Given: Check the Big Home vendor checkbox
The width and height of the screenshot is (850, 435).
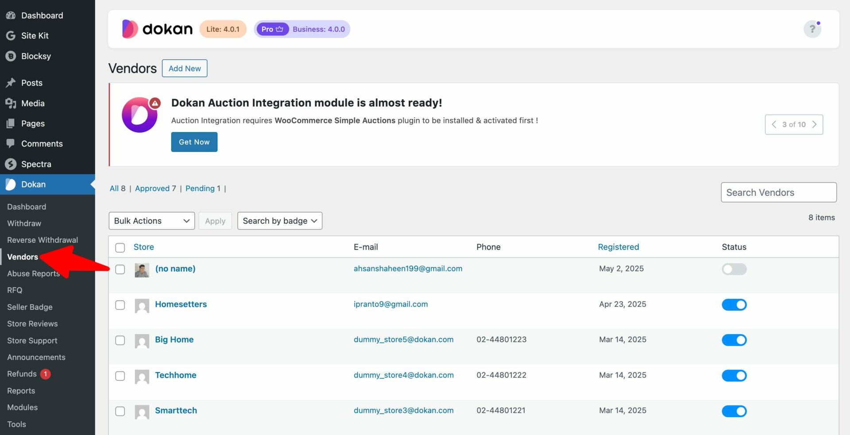Looking at the screenshot, I should pyautogui.click(x=120, y=340).
